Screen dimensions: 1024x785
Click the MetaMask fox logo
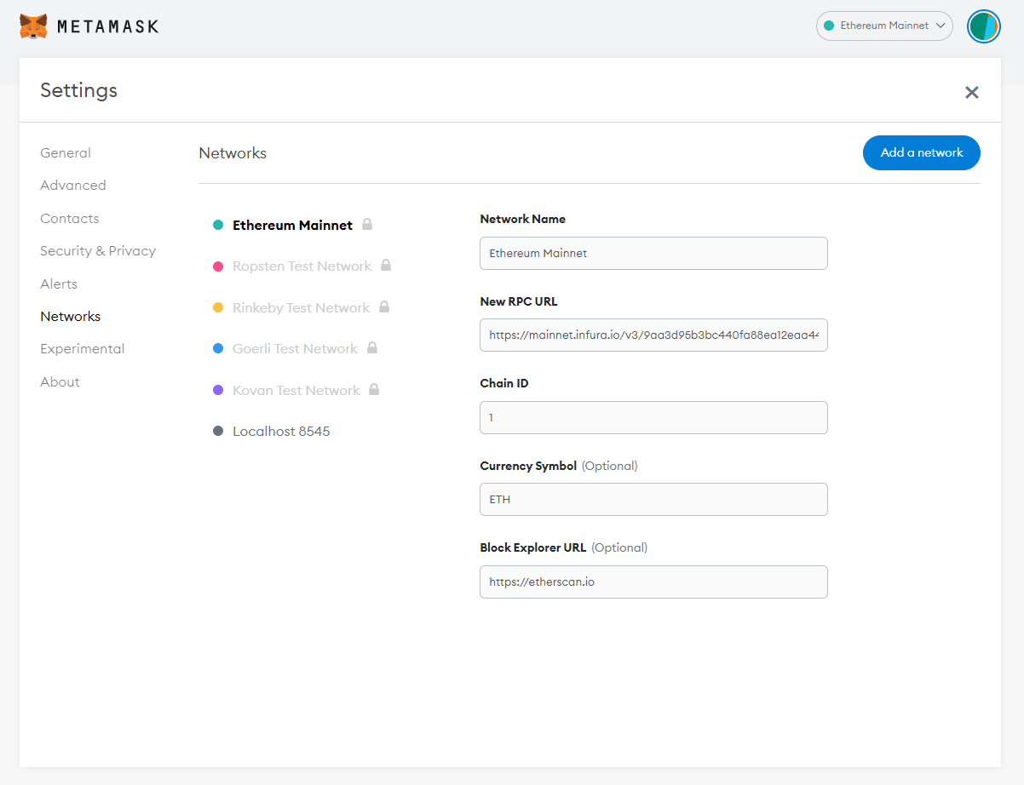[32, 26]
